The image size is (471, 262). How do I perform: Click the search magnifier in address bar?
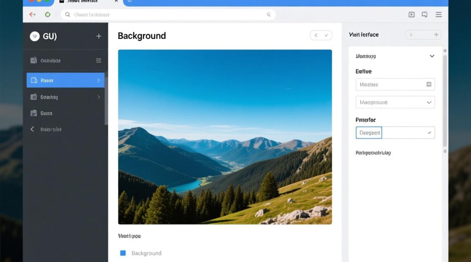coord(269,15)
